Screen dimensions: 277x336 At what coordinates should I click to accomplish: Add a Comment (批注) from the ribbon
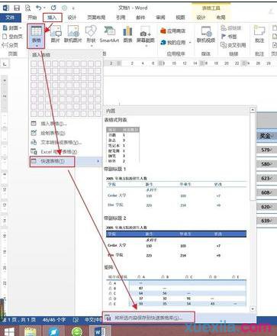pyautogui.click(x=259, y=34)
